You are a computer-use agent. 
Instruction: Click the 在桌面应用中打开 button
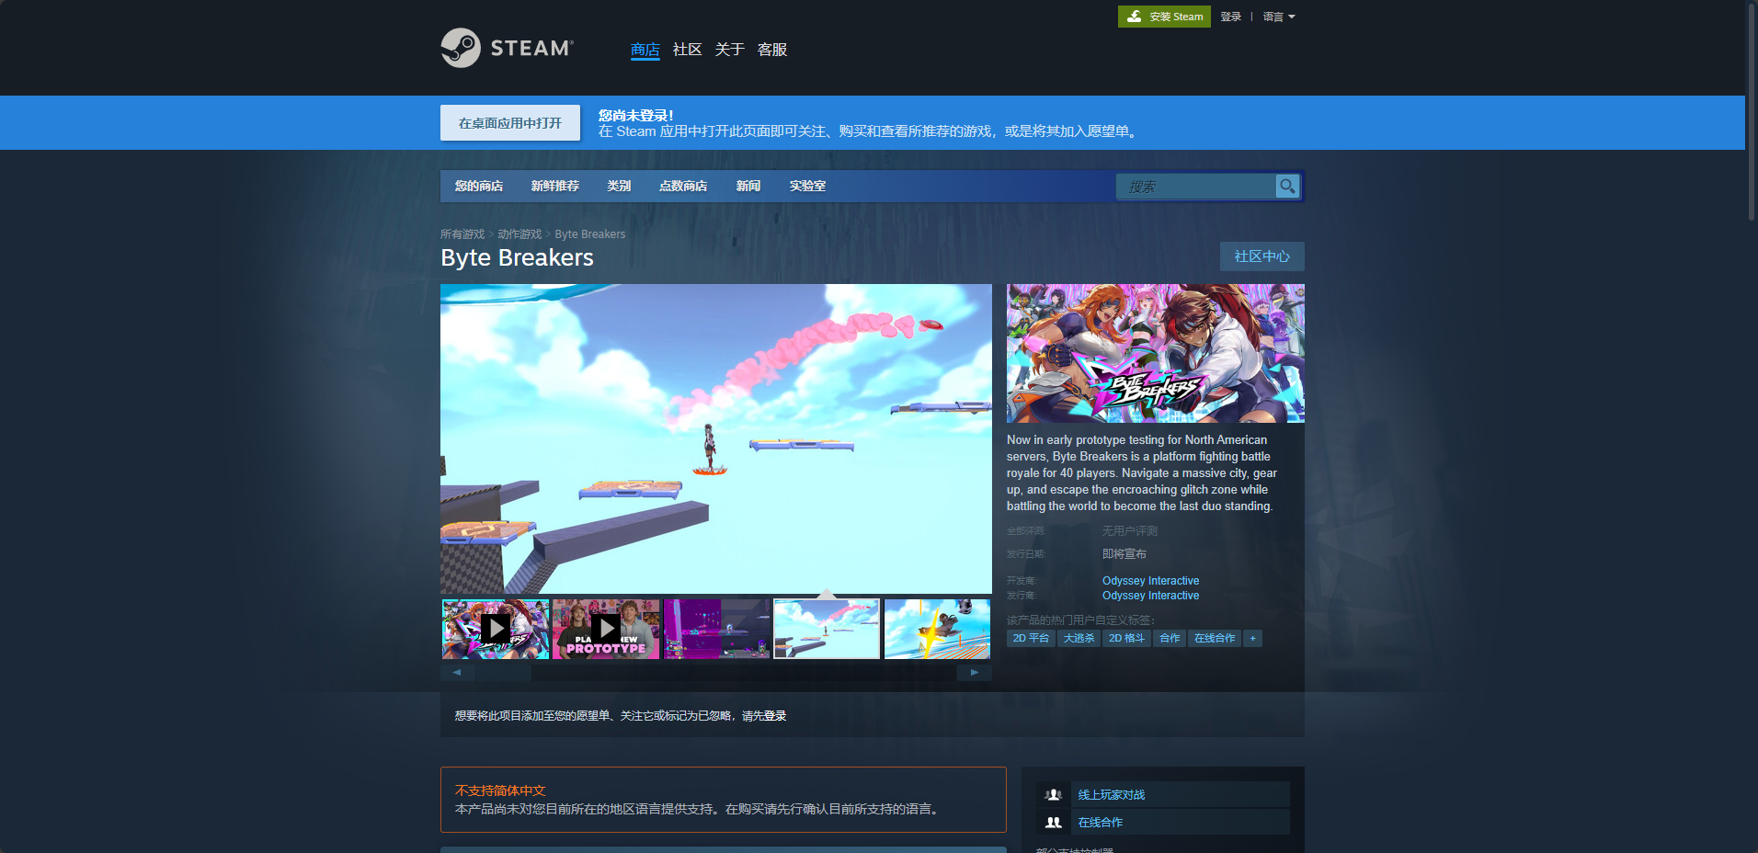510,123
